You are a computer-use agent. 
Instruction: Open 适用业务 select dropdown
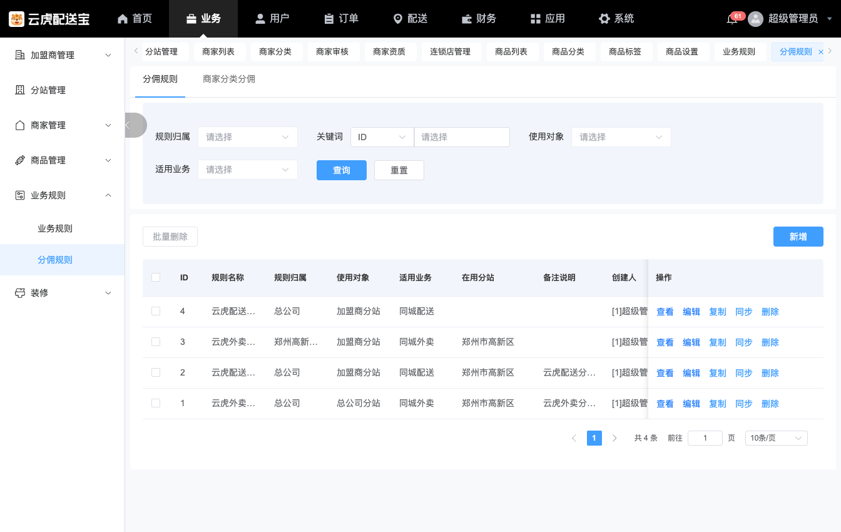coord(248,170)
